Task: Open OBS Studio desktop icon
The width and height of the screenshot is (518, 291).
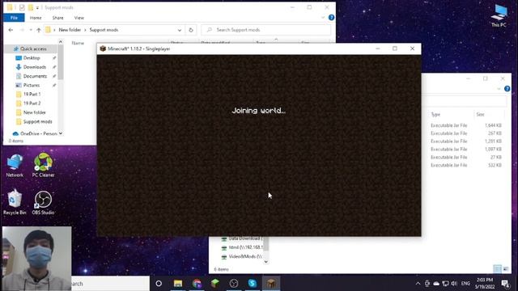Action: [x=43, y=203]
